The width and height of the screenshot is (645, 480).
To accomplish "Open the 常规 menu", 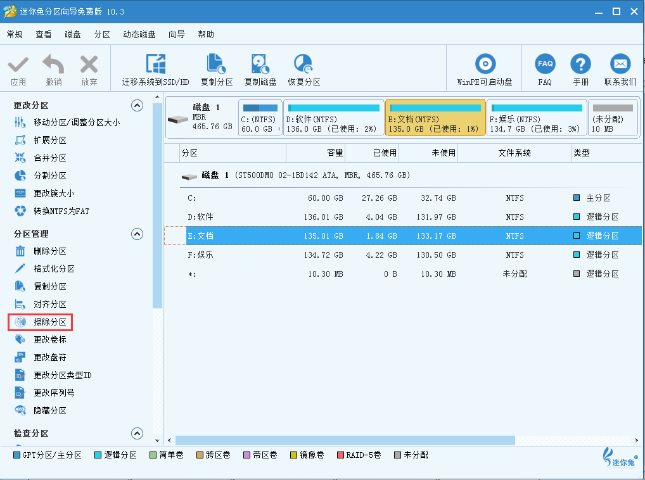I will pyautogui.click(x=15, y=35).
